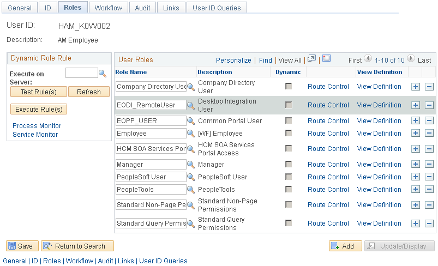Delete the EODI_RemoteUser row
The width and height of the screenshot is (438, 266).
pos(429,105)
